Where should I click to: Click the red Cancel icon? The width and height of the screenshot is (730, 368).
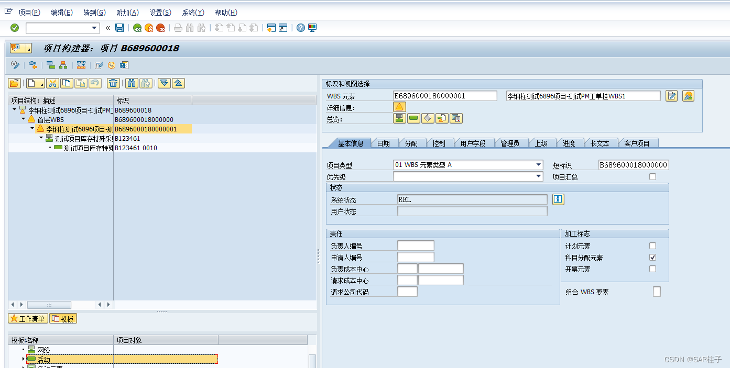160,28
